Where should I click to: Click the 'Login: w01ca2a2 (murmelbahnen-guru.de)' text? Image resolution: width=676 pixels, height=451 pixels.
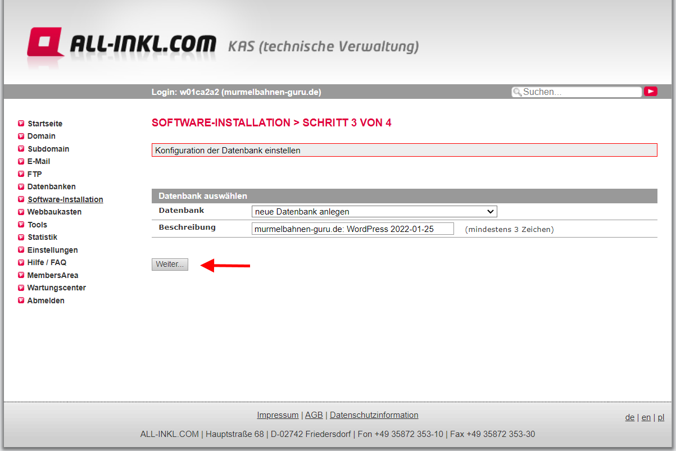tap(237, 92)
